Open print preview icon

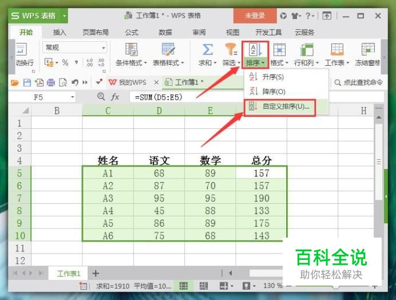coord(63,82)
